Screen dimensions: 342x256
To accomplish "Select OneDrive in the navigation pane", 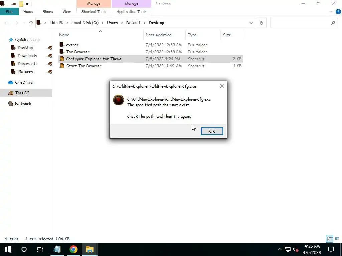I will coord(24,82).
